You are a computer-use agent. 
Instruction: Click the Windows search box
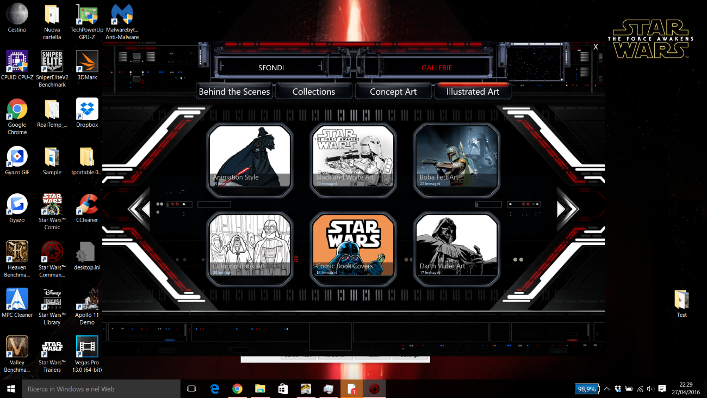(101, 389)
